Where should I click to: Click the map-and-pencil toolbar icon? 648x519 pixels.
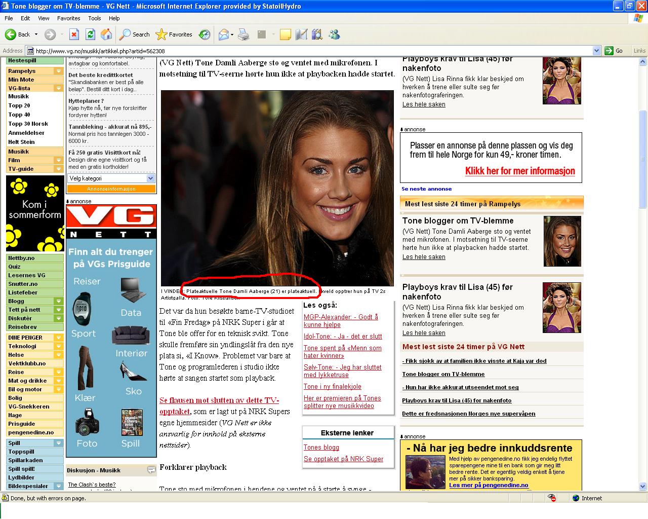pyautogui.click(x=301, y=34)
